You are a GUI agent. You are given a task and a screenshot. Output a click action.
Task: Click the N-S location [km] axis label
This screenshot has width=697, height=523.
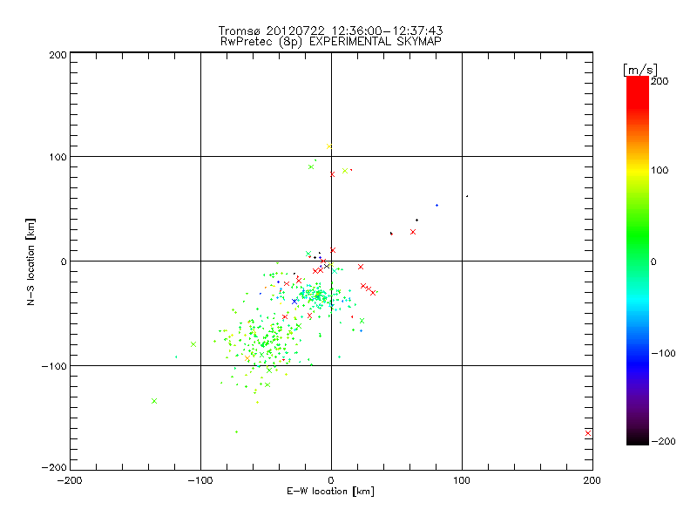click(x=30, y=262)
